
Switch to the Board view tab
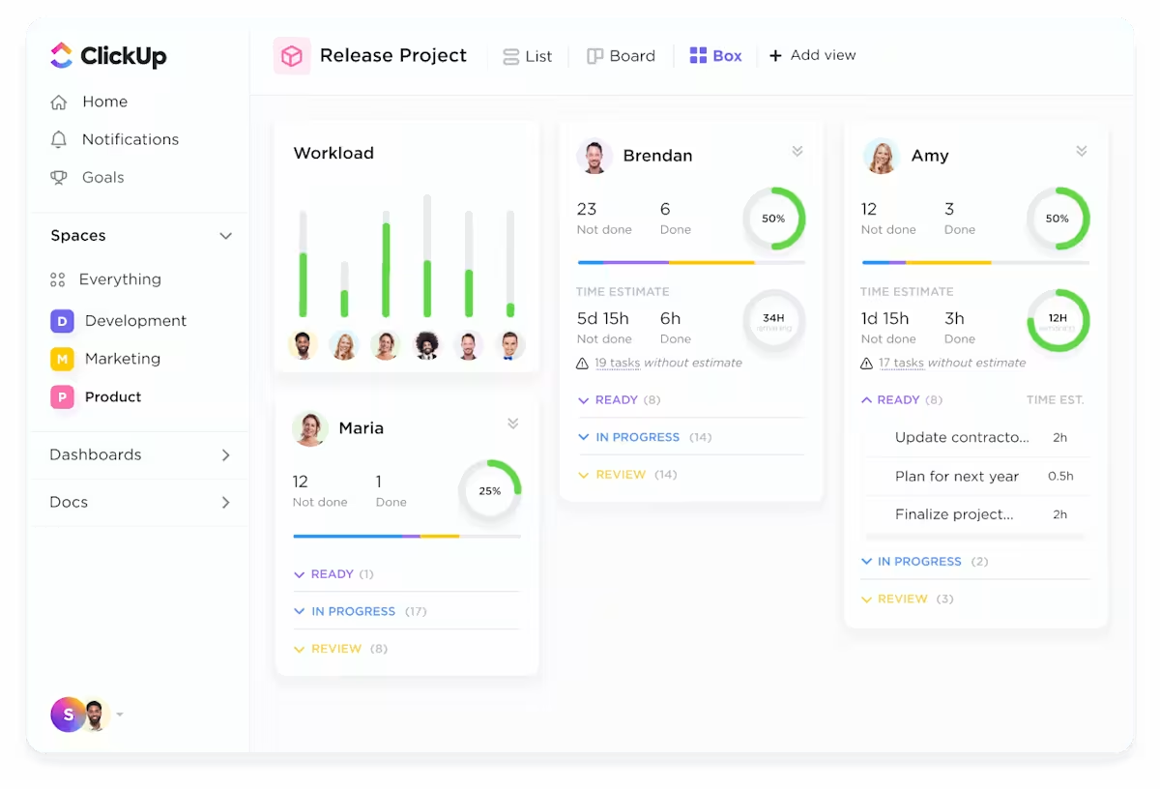coord(621,56)
